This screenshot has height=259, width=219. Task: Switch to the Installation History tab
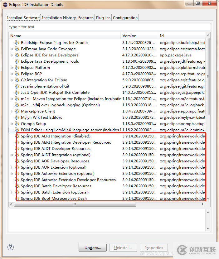pyautogui.click(x=59, y=18)
